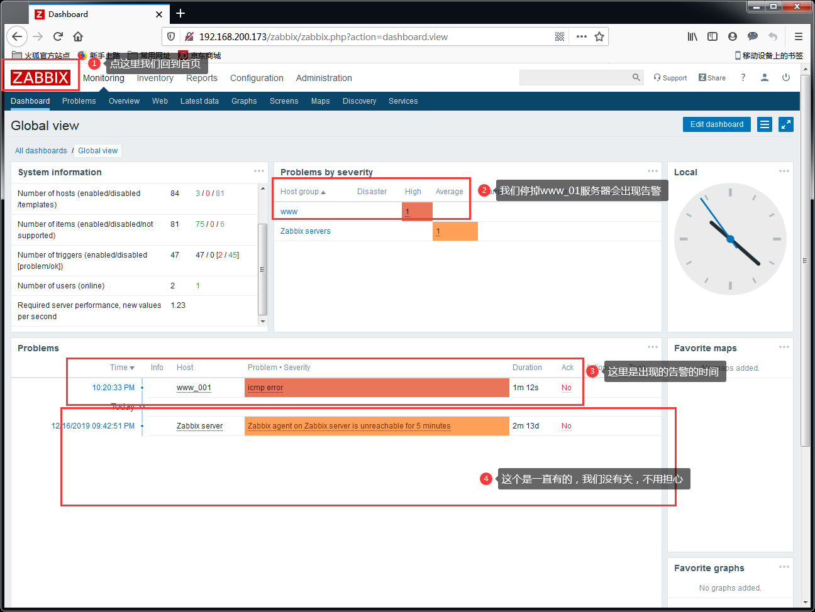Reload the current page

coord(58,36)
